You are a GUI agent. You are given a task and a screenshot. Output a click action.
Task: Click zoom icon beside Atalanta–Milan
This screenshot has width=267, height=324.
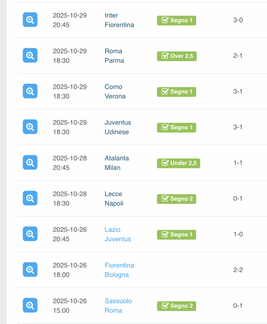point(30,163)
